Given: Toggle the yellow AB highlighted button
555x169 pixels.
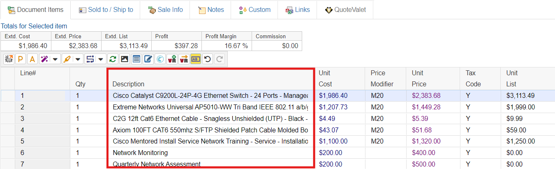Looking at the screenshot, I should pyautogui.click(x=196, y=59).
